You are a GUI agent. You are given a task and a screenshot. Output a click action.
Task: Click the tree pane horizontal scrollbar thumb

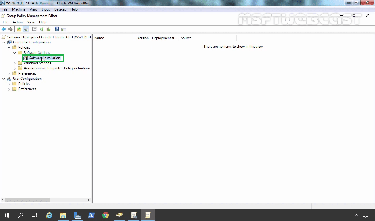[28, 200]
